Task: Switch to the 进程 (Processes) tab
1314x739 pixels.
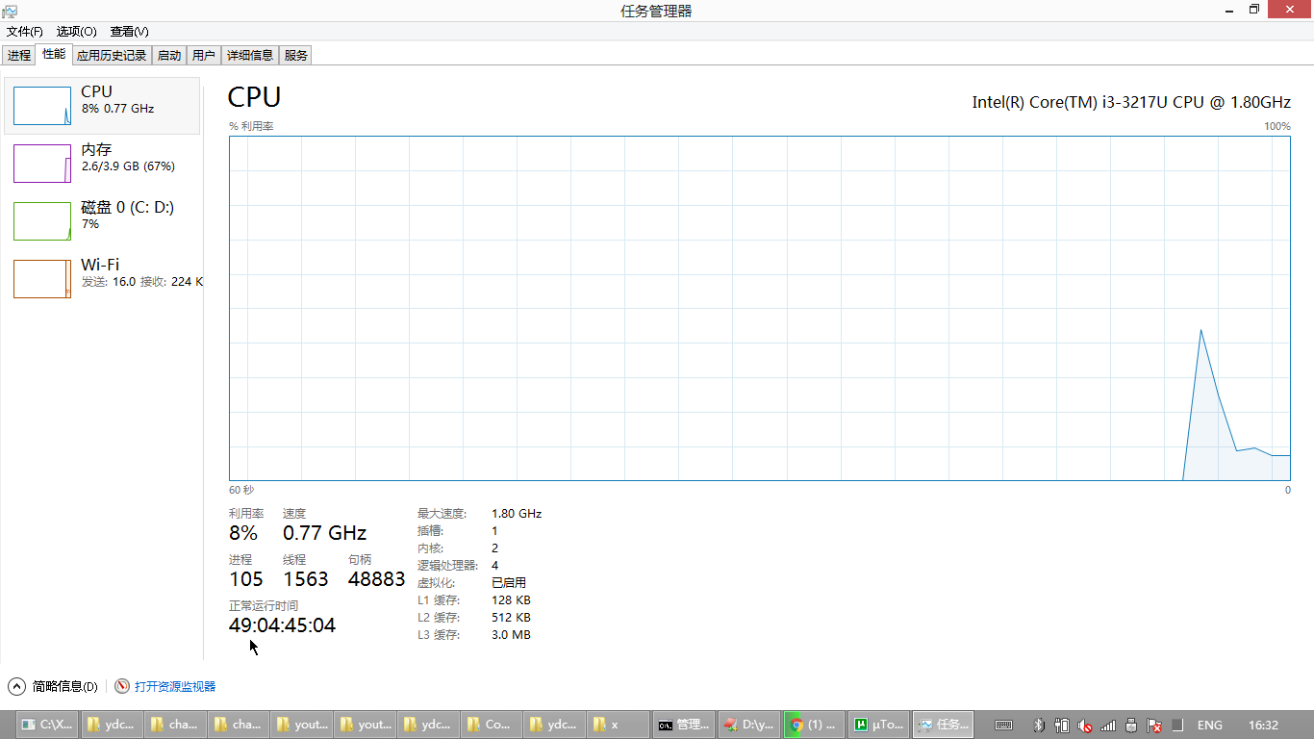Action: pyautogui.click(x=17, y=55)
